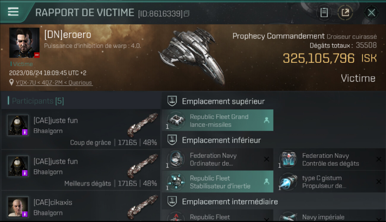This screenshot has width=386, height=222.
Task: Click the info badge on cikaxis portrait
Action: [25, 214]
